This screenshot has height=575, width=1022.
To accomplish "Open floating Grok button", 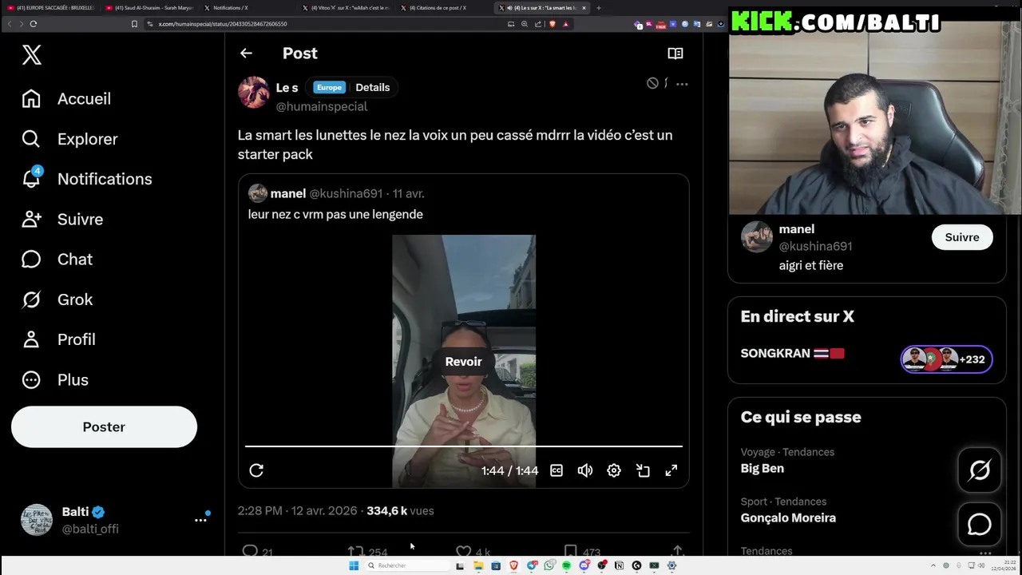I will click(980, 470).
